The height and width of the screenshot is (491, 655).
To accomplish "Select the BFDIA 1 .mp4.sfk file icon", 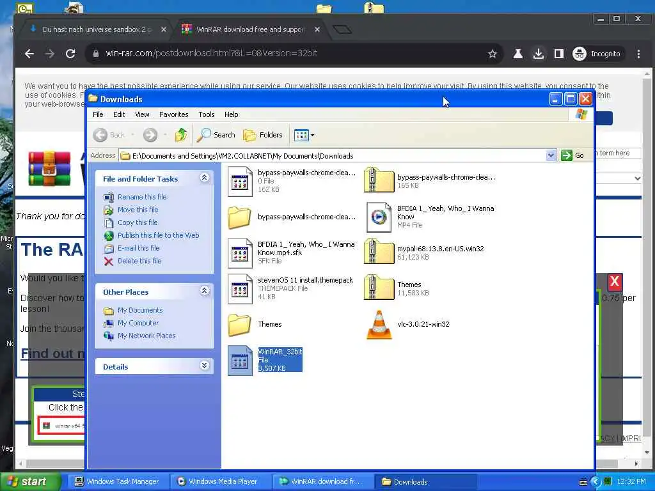I will 240,253.
